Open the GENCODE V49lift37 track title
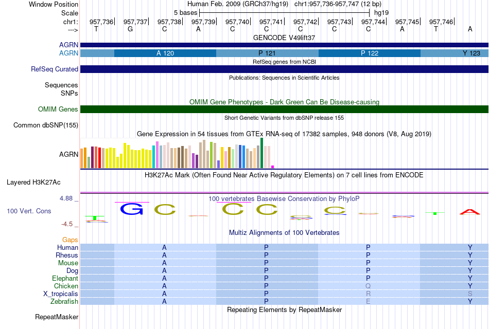489x329 pixels. [x=284, y=38]
